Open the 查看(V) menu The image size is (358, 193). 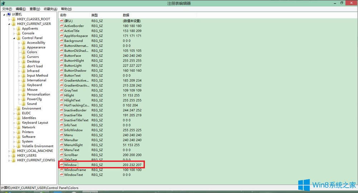tap(35, 9)
